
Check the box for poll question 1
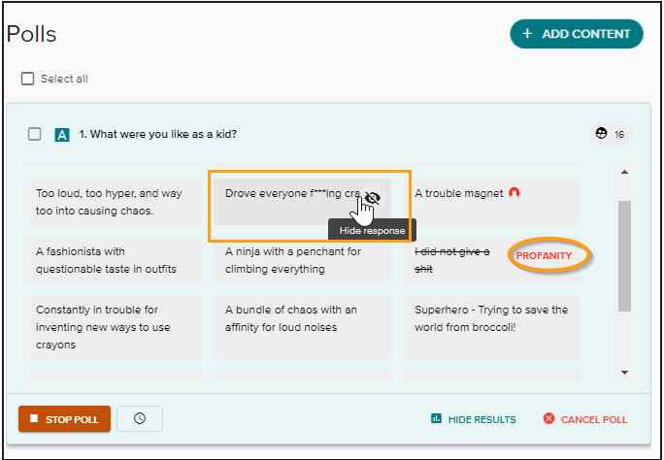[x=35, y=134]
